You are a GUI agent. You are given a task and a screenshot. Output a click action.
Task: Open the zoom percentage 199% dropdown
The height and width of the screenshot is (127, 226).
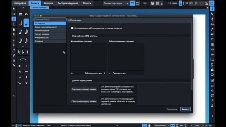pyautogui.click(x=198, y=126)
